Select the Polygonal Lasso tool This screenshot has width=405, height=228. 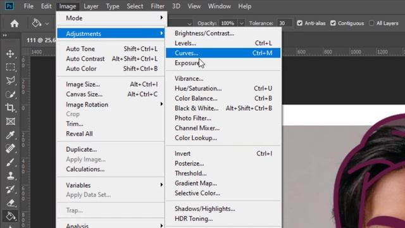point(10,80)
